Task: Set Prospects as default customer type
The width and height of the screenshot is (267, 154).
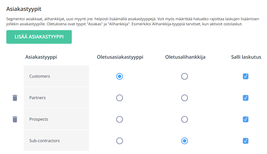Action: (x=120, y=119)
